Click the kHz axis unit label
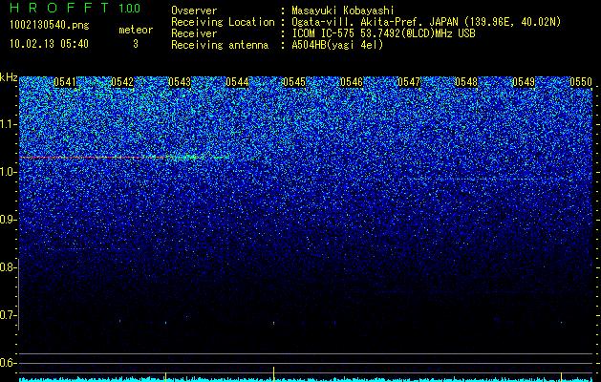Viewport: 601px width, 382px height. tap(9, 77)
